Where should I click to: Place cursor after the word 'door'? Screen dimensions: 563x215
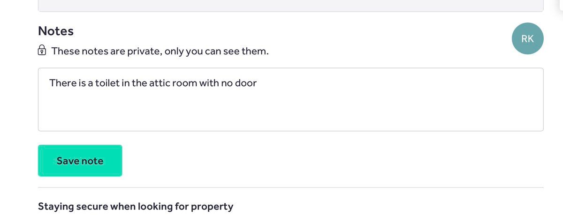click(258, 83)
